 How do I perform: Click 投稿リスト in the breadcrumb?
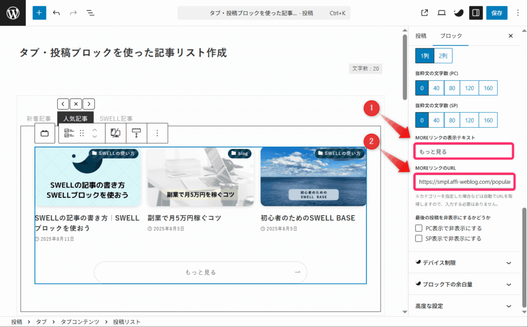127,322
